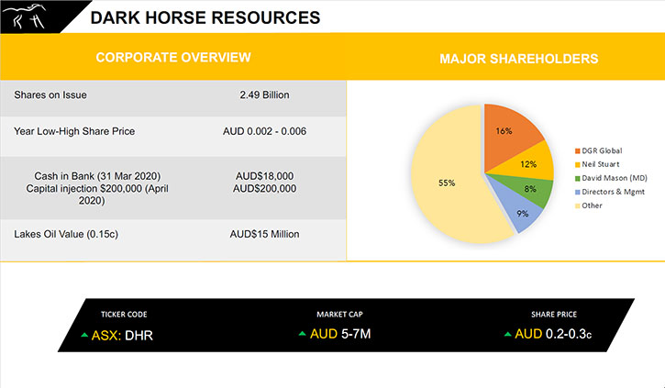Click the CORPORATE OVERVIEW heading
This screenshot has height=388, width=665.
[173, 57]
